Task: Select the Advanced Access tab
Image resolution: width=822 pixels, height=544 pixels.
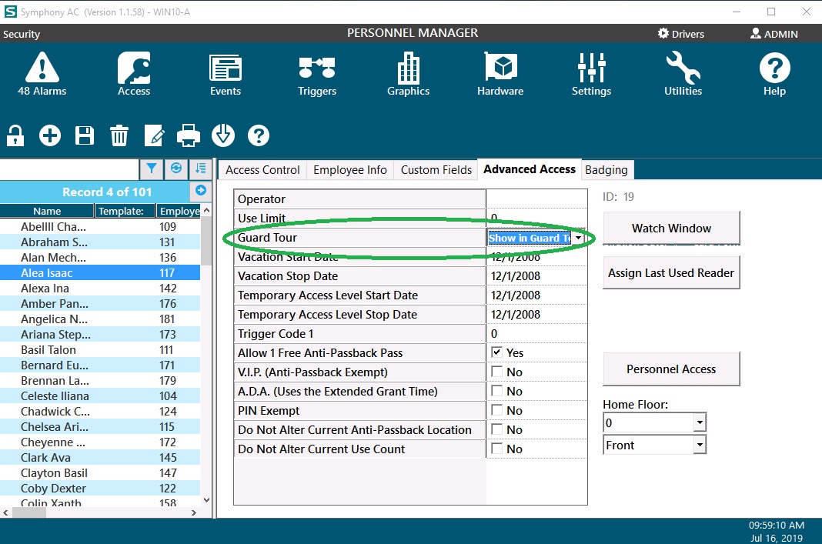Action: pos(530,169)
